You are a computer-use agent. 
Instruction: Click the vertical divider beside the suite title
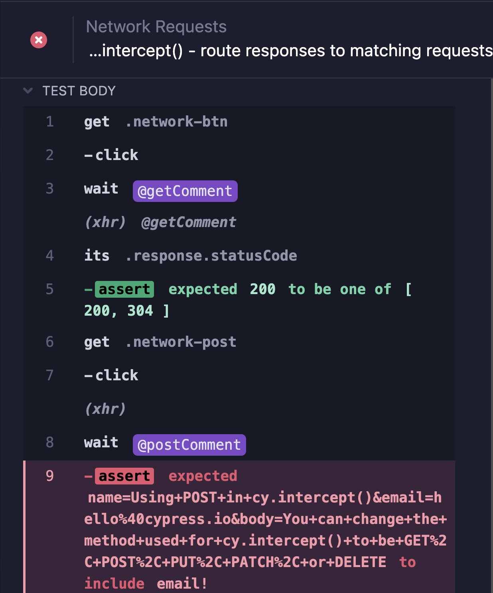pyautogui.click(x=73, y=39)
